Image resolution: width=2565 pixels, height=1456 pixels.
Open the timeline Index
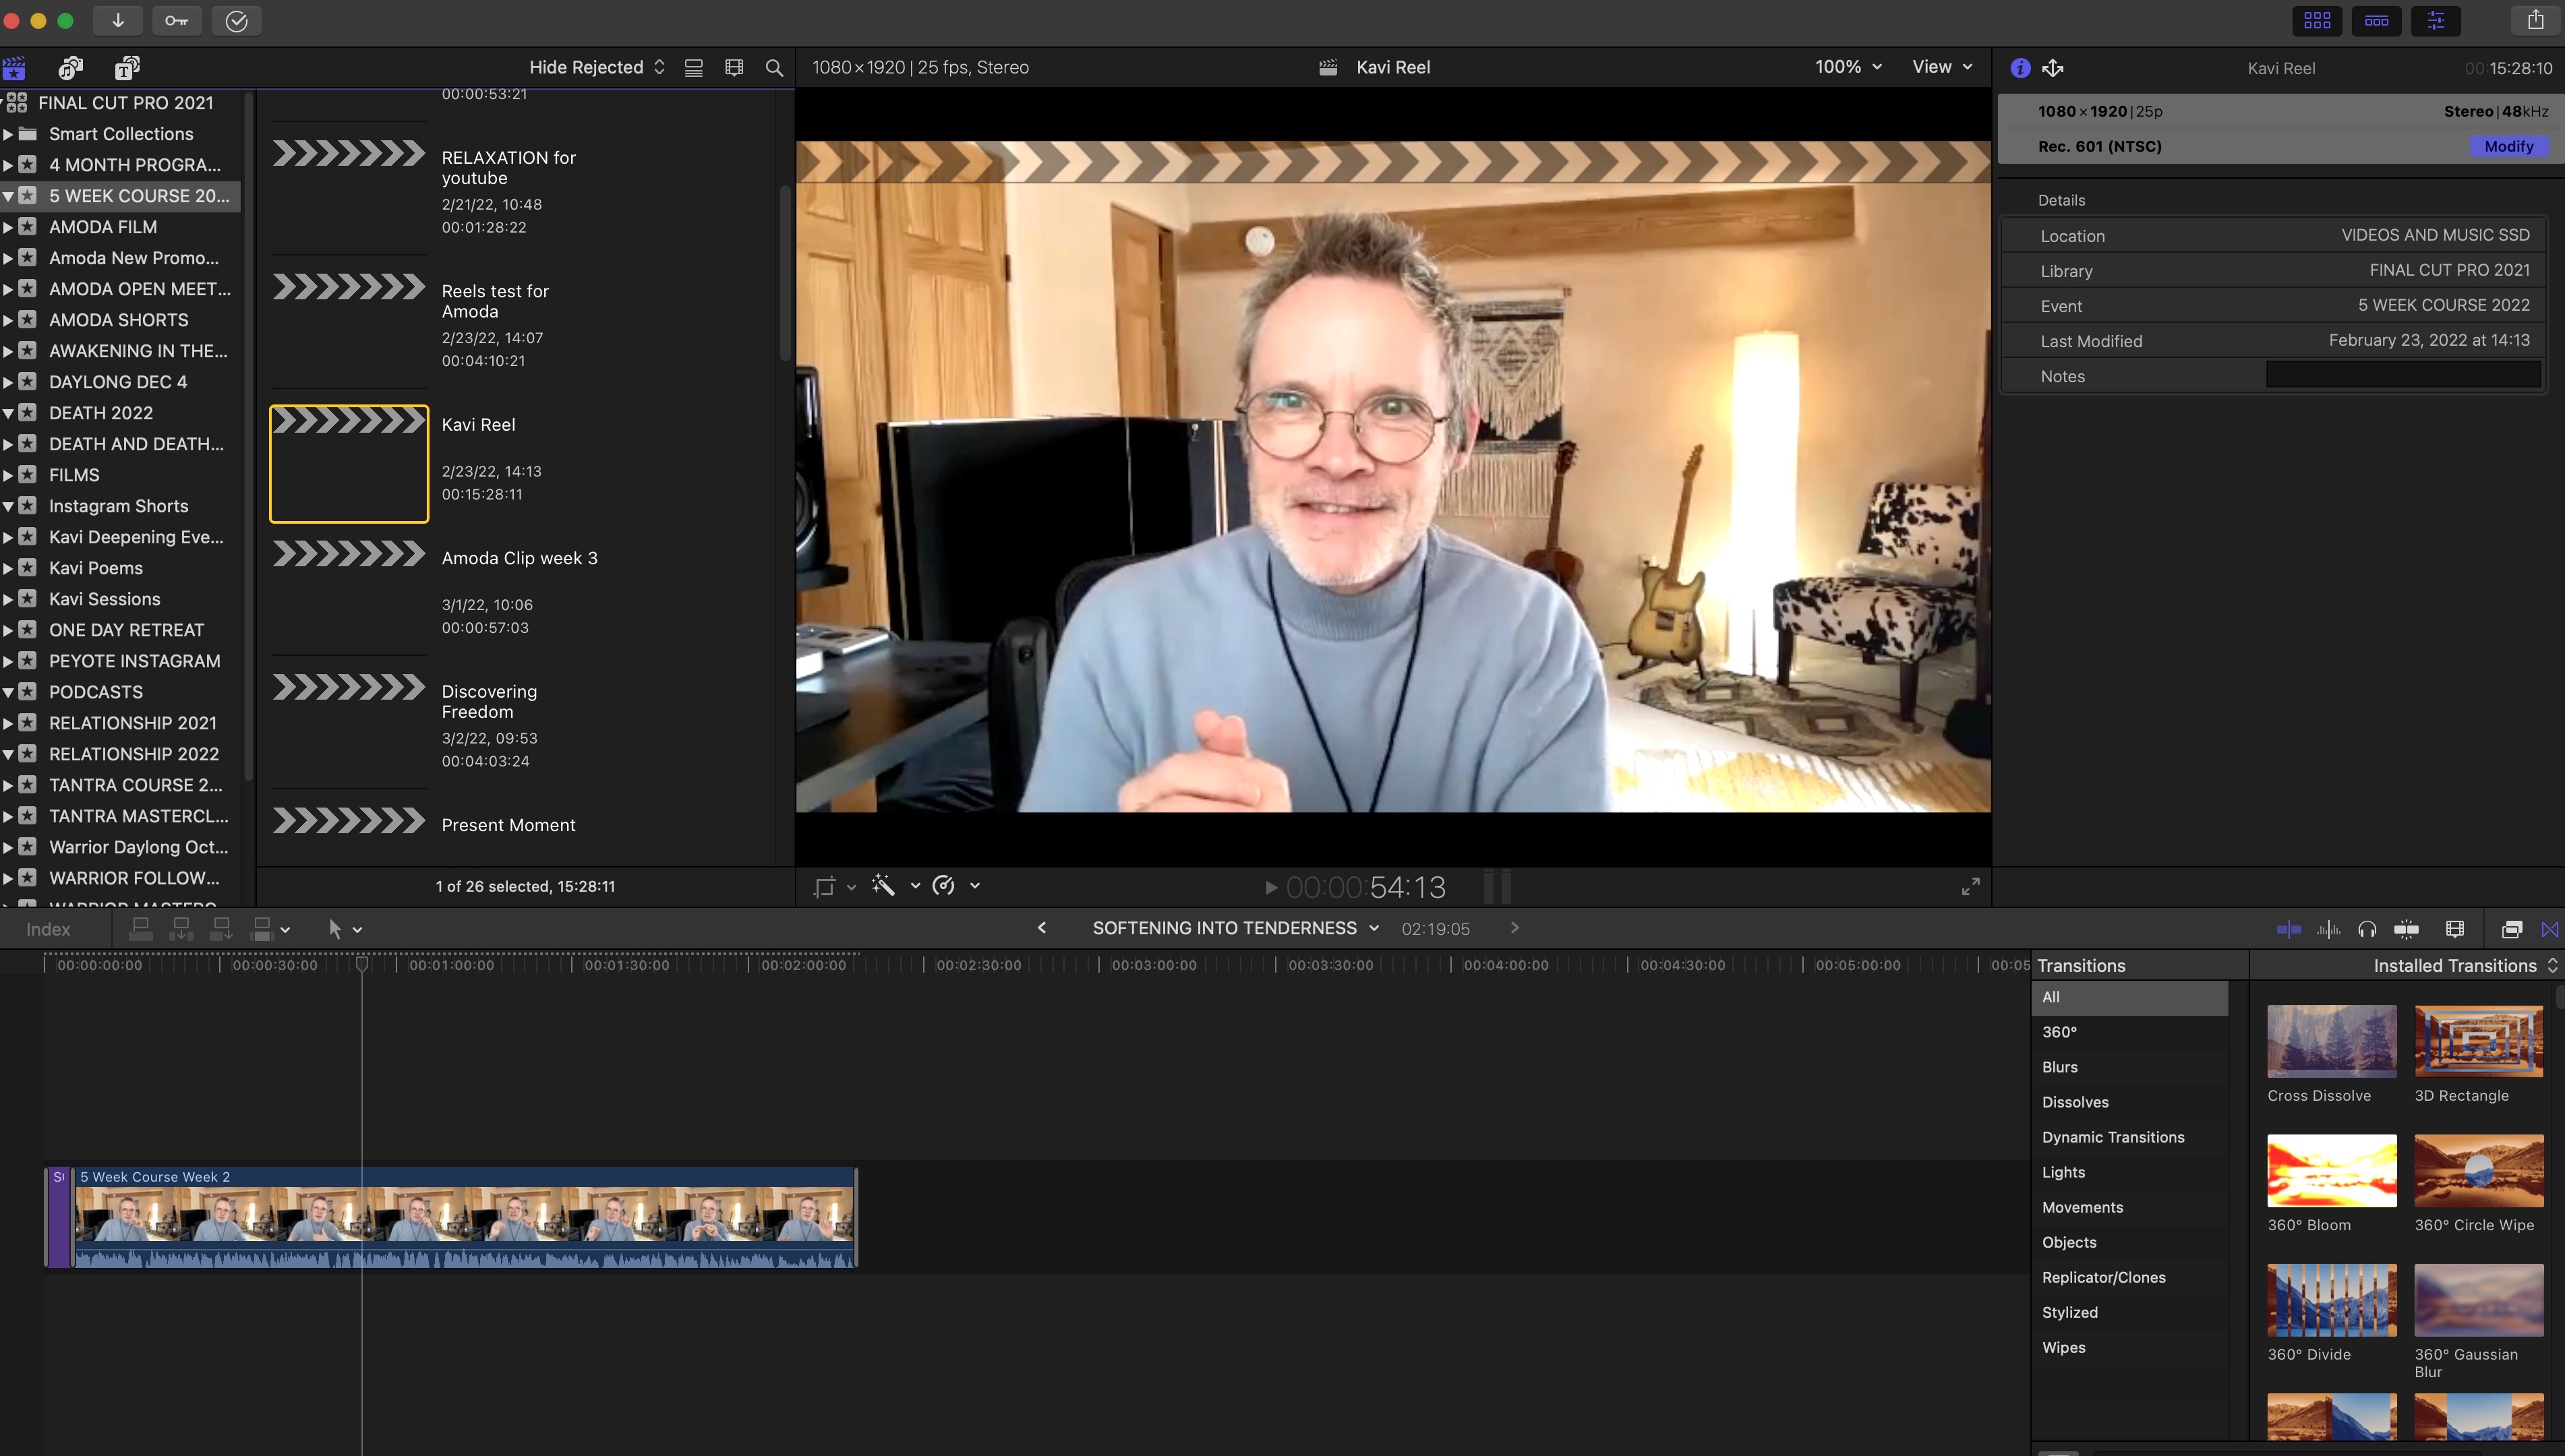click(x=48, y=929)
